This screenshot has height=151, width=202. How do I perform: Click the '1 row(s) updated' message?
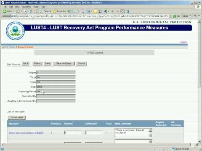tap(94, 52)
